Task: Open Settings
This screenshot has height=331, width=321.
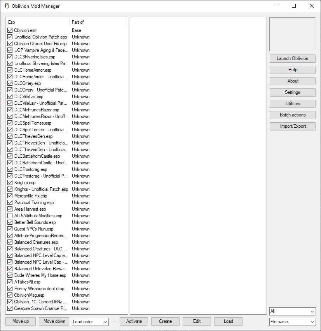Action: pos(292,92)
